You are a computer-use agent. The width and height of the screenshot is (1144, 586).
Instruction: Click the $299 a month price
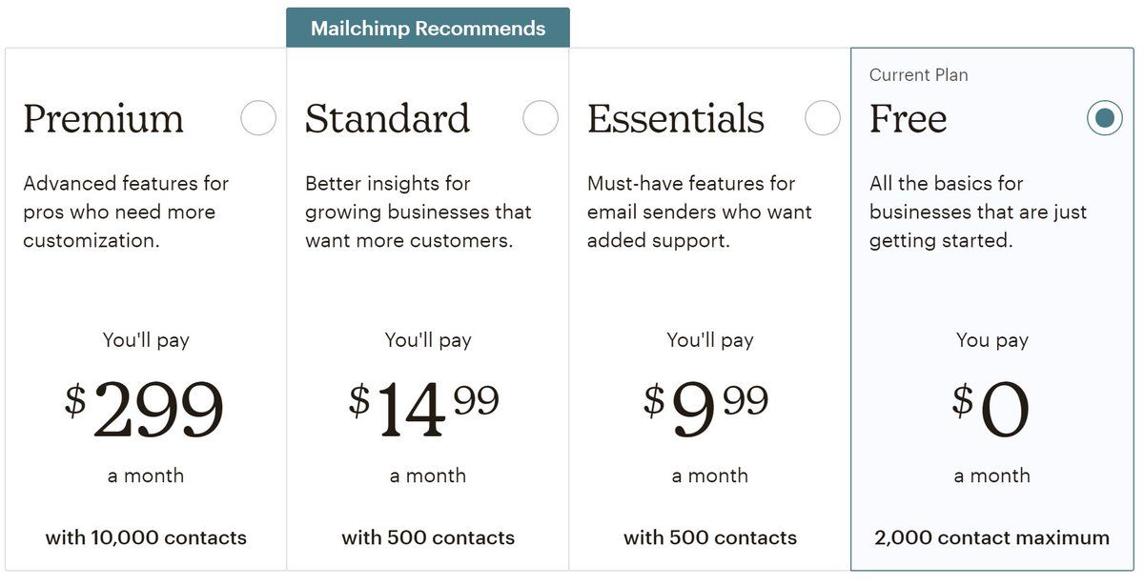(x=145, y=411)
